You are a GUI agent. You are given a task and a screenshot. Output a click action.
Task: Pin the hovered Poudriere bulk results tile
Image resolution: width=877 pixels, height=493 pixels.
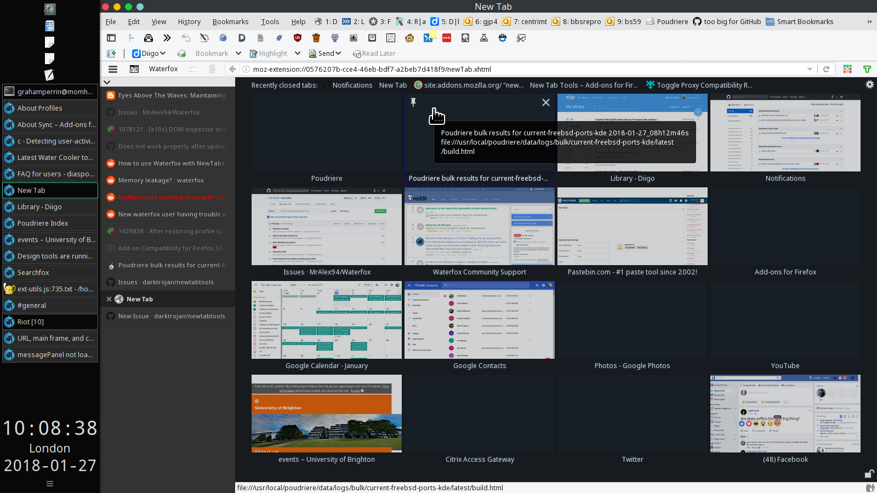pos(413,102)
